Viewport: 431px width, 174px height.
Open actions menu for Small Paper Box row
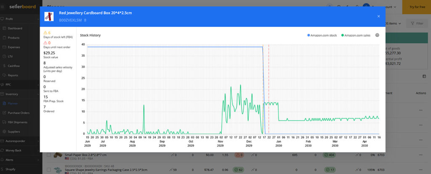tap(420, 155)
